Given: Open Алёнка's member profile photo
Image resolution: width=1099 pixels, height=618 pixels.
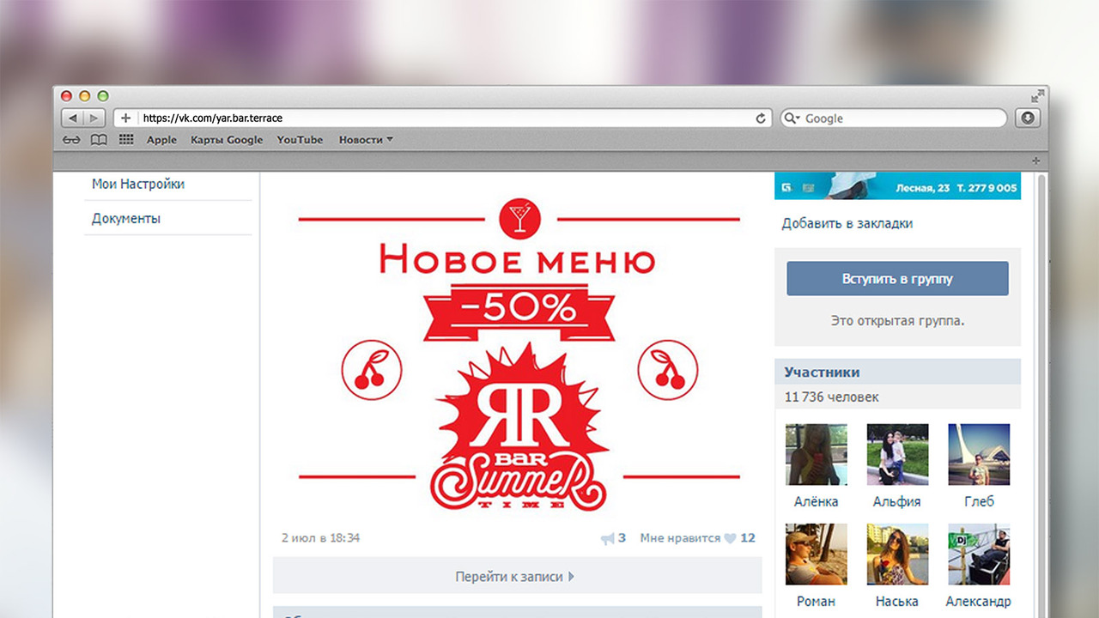Looking at the screenshot, I should click(816, 455).
